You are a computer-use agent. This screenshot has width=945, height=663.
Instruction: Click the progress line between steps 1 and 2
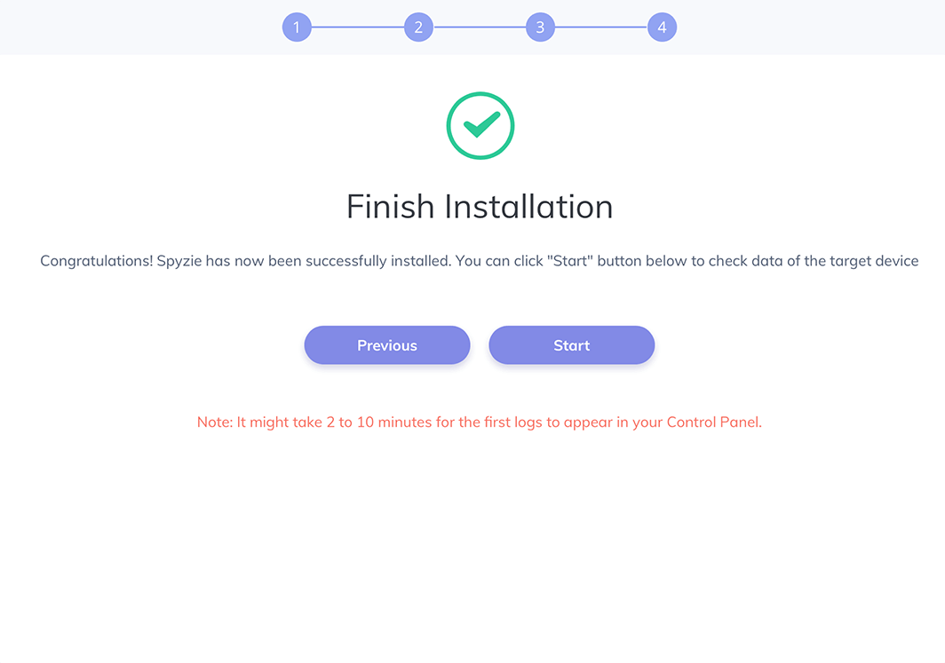(x=357, y=28)
